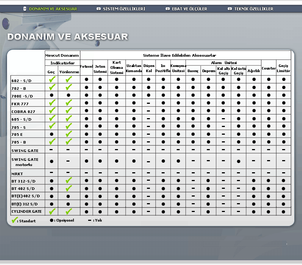This screenshot has height=265, width=302.
Task: Click arrow icon beside EBAT VE ÖLÇÜLER
Action: 168,9
